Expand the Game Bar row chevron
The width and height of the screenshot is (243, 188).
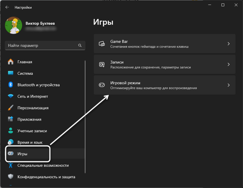pyautogui.click(x=229, y=44)
